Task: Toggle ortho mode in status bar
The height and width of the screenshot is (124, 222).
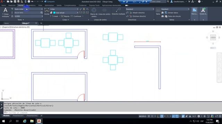Action: click(158, 116)
